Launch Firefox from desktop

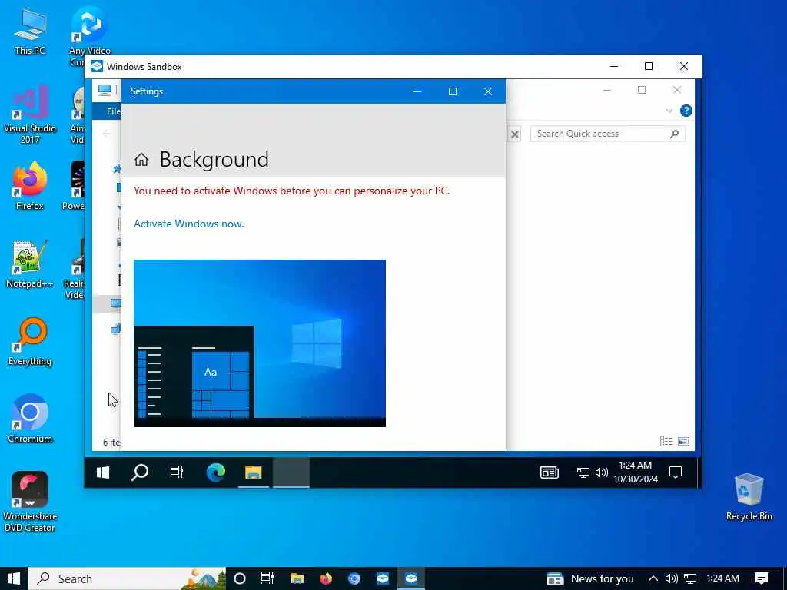pos(30,186)
